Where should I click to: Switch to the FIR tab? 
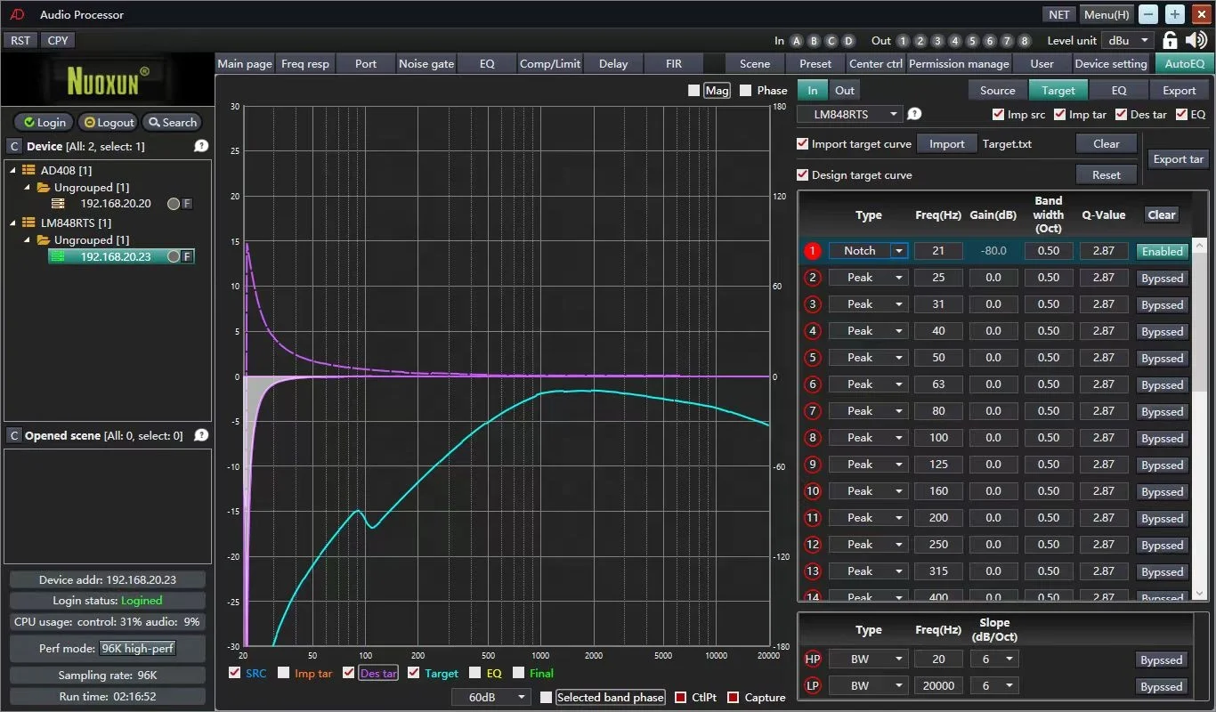click(675, 63)
